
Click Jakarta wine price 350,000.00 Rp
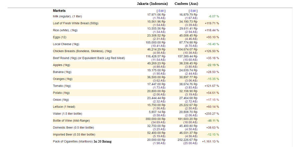pyautogui.click(x=156, y=119)
